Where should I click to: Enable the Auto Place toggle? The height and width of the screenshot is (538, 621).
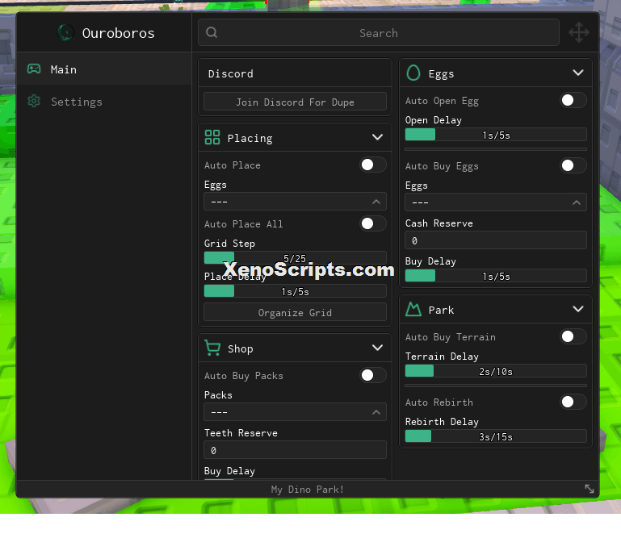click(372, 165)
